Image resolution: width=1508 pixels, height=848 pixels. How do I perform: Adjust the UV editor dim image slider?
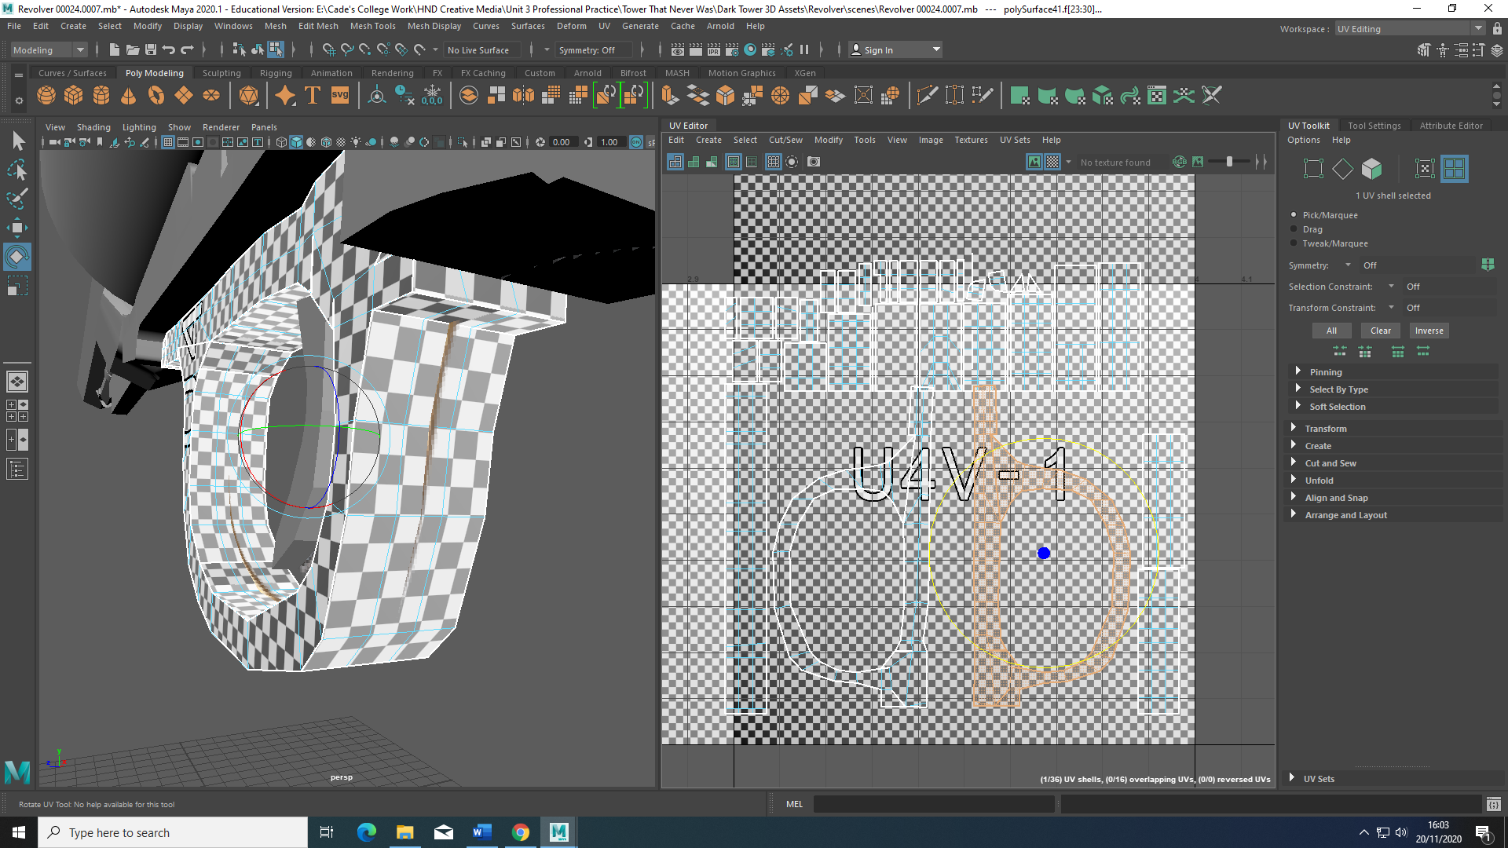coord(1229,162)
